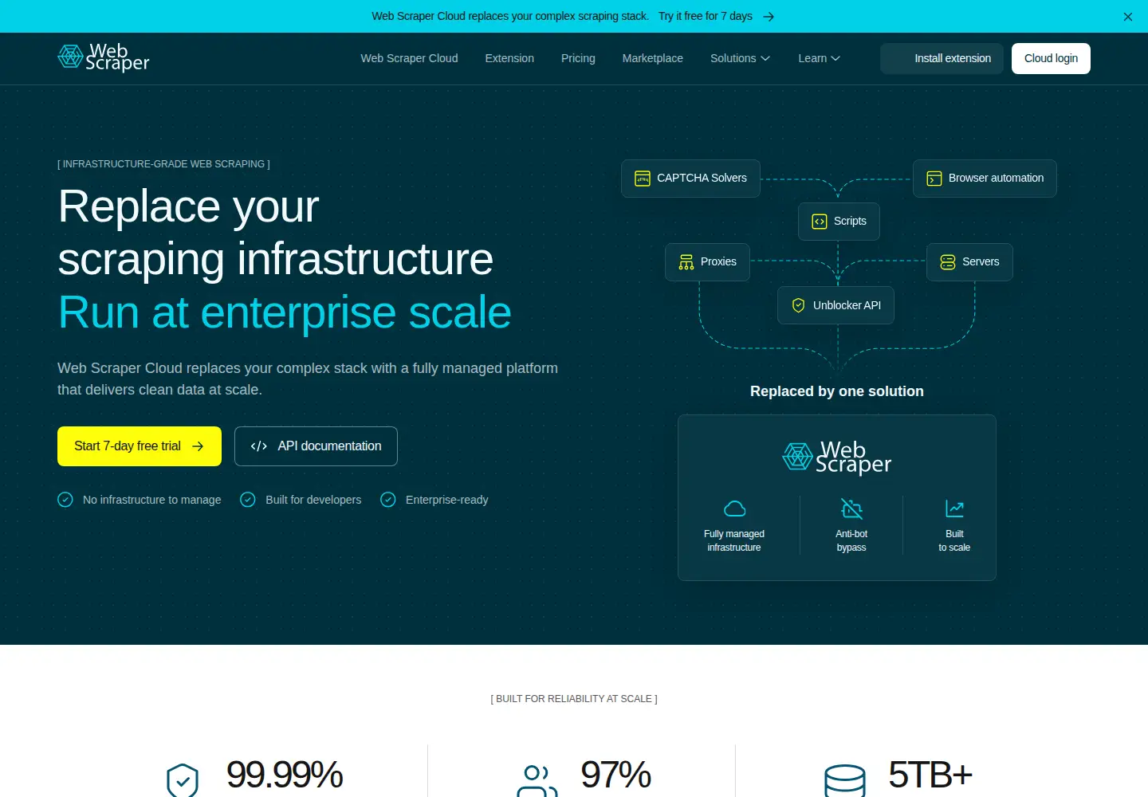Click the 'Replaced by one solution' heading
1148x797 pixels.
pyautogui.click(x=837, y=391)
